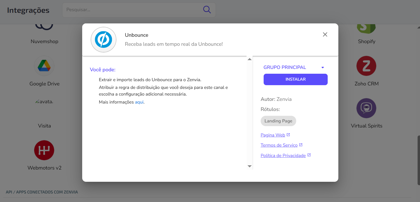Viewport: 420px width, 202px height.
Task: Click the 'Você pode:' heading
Action: click(x=103, y=70)
